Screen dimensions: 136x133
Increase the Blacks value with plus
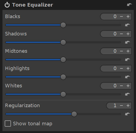[128, 16]
